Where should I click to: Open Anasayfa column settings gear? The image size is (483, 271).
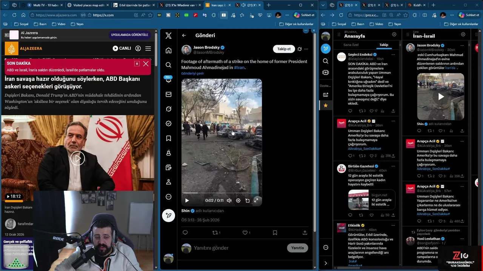pos(394,35)
